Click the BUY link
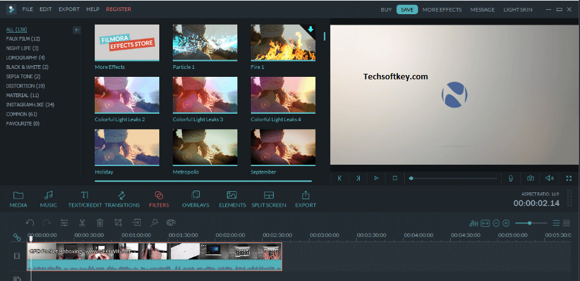 [386, 10]
